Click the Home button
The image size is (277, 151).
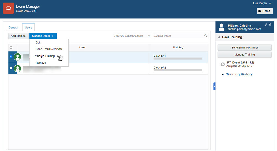tap(265, 11)
